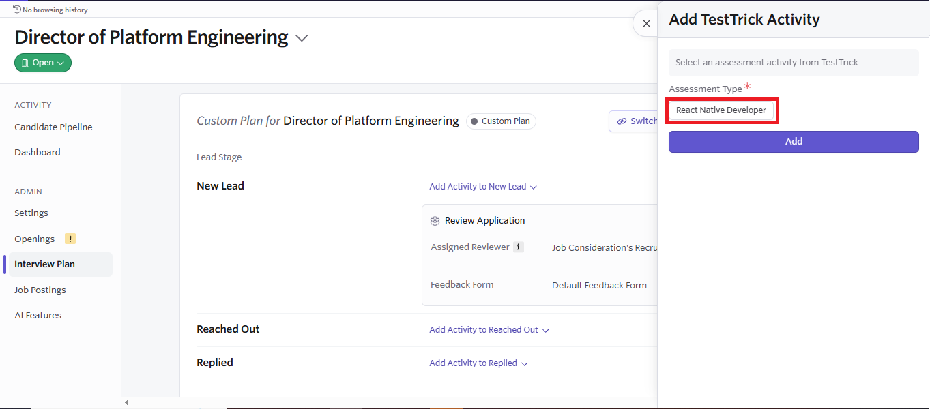Expand Add Activity to Replied
The image size is (930, 409).
pyautogui.click(x=478, y=363)
